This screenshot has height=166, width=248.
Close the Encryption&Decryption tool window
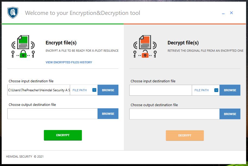(x=231, y=13)
